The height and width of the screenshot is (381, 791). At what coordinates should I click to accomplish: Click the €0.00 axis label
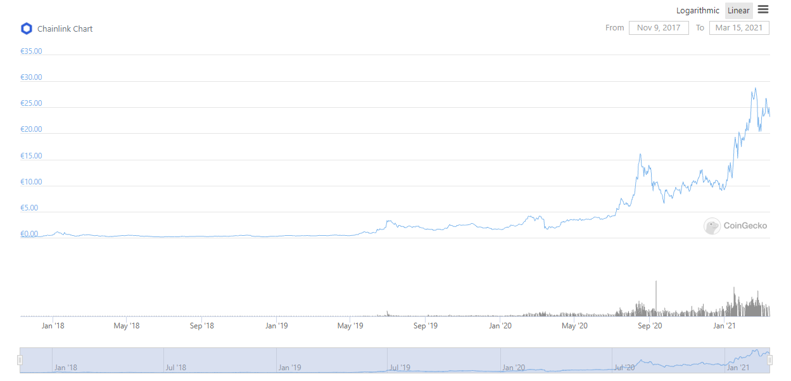pyautogui.click(x=29, y=234)
